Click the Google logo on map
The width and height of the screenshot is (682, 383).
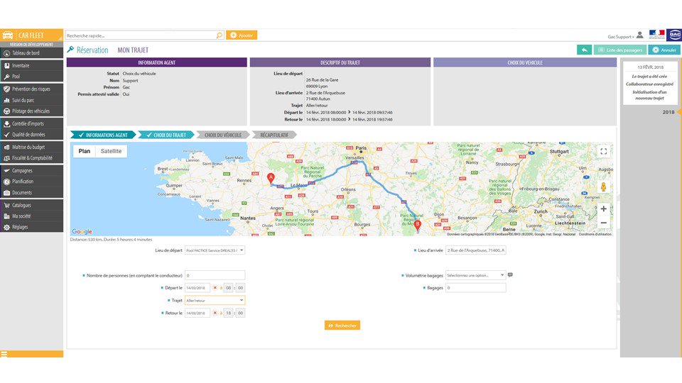pyautogui.click(x=82, y=231)
